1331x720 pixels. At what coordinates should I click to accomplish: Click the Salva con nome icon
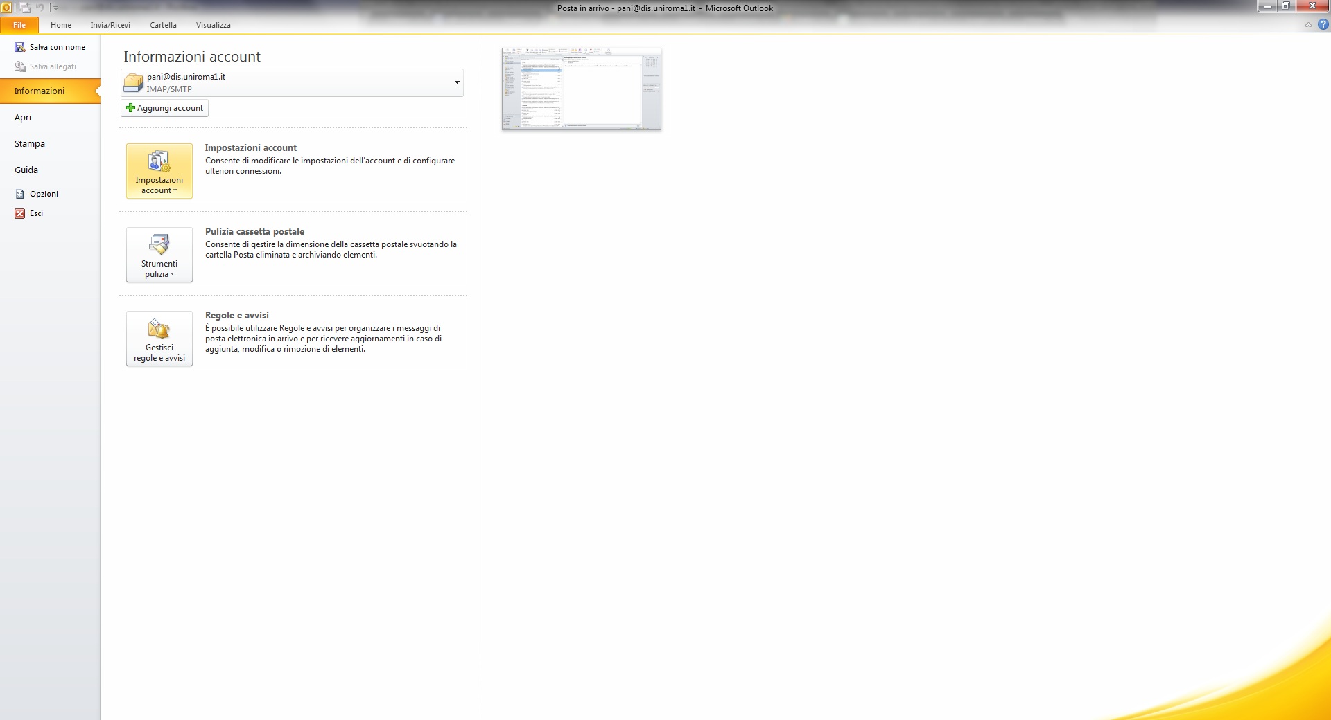click(20, 47)
